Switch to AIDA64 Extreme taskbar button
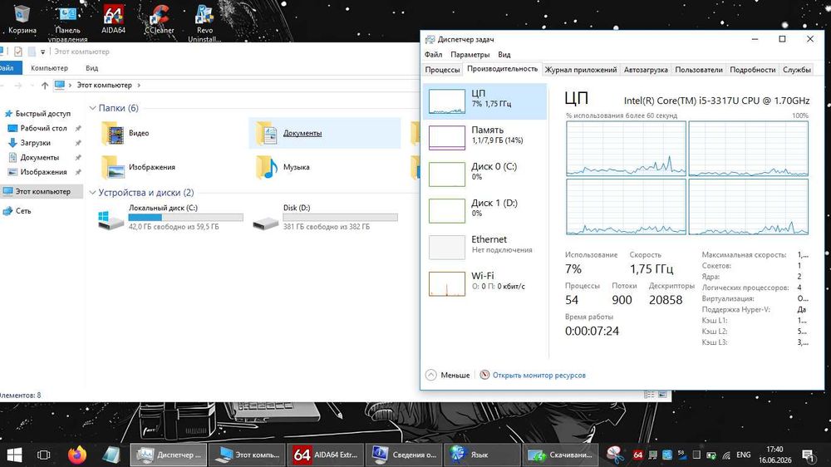The height and width of the screenshot is (467, 831). pos(326,455)
